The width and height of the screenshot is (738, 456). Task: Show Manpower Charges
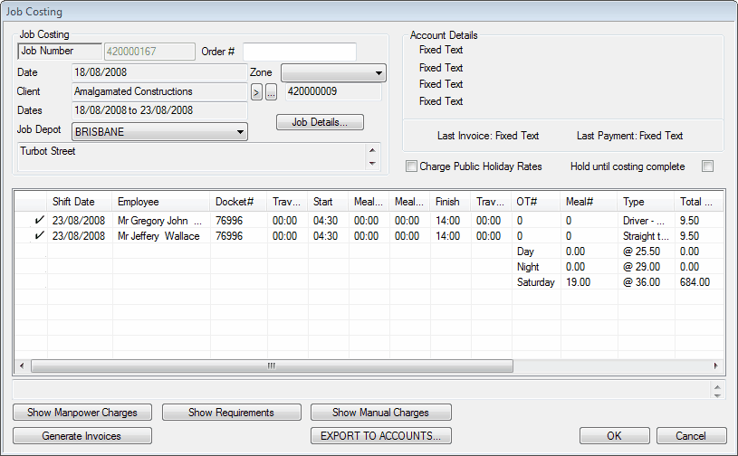(82, 413)
